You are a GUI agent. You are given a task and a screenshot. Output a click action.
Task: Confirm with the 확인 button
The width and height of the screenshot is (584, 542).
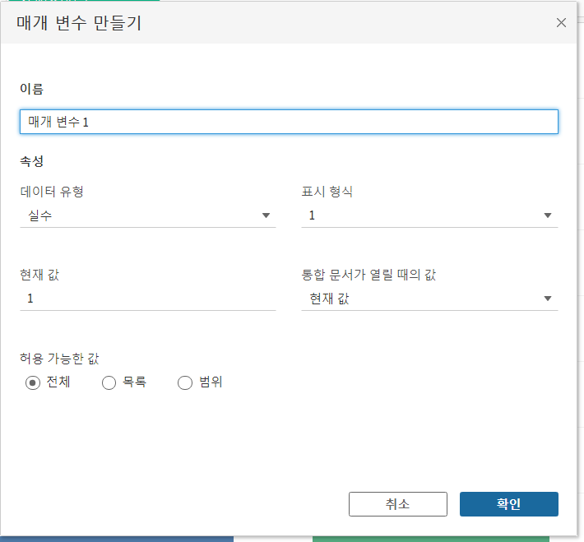509,504
